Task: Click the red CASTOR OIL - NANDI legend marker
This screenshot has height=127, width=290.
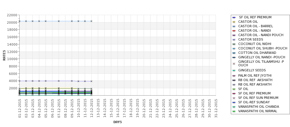Action: point(234,31)
